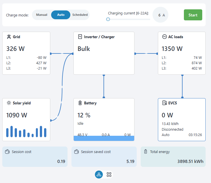Screen dimensions: 211x183
Task: Select Auto charge mode
Action: pos(61,15)
